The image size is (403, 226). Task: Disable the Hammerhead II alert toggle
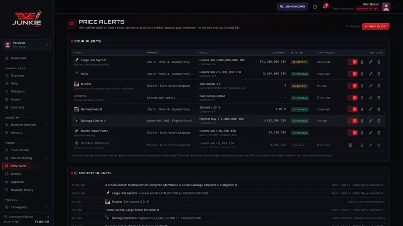(x=352, y=109)
